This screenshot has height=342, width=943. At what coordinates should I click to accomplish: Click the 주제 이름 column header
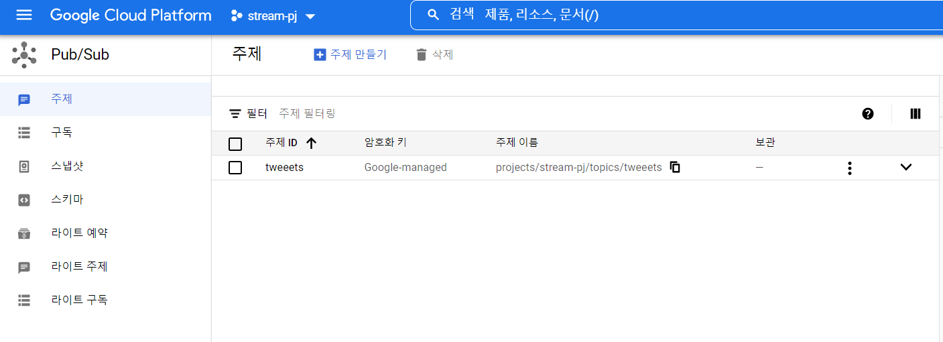[x=517, y=143]
